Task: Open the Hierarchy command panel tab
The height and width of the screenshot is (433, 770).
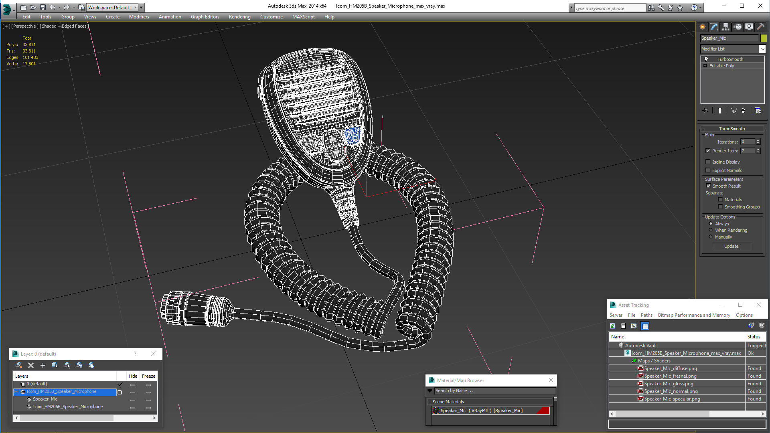Action: pos(726,27)
